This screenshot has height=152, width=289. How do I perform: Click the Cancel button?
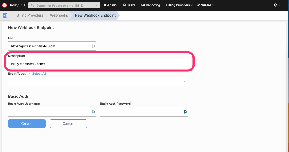[x=68, y=123]
